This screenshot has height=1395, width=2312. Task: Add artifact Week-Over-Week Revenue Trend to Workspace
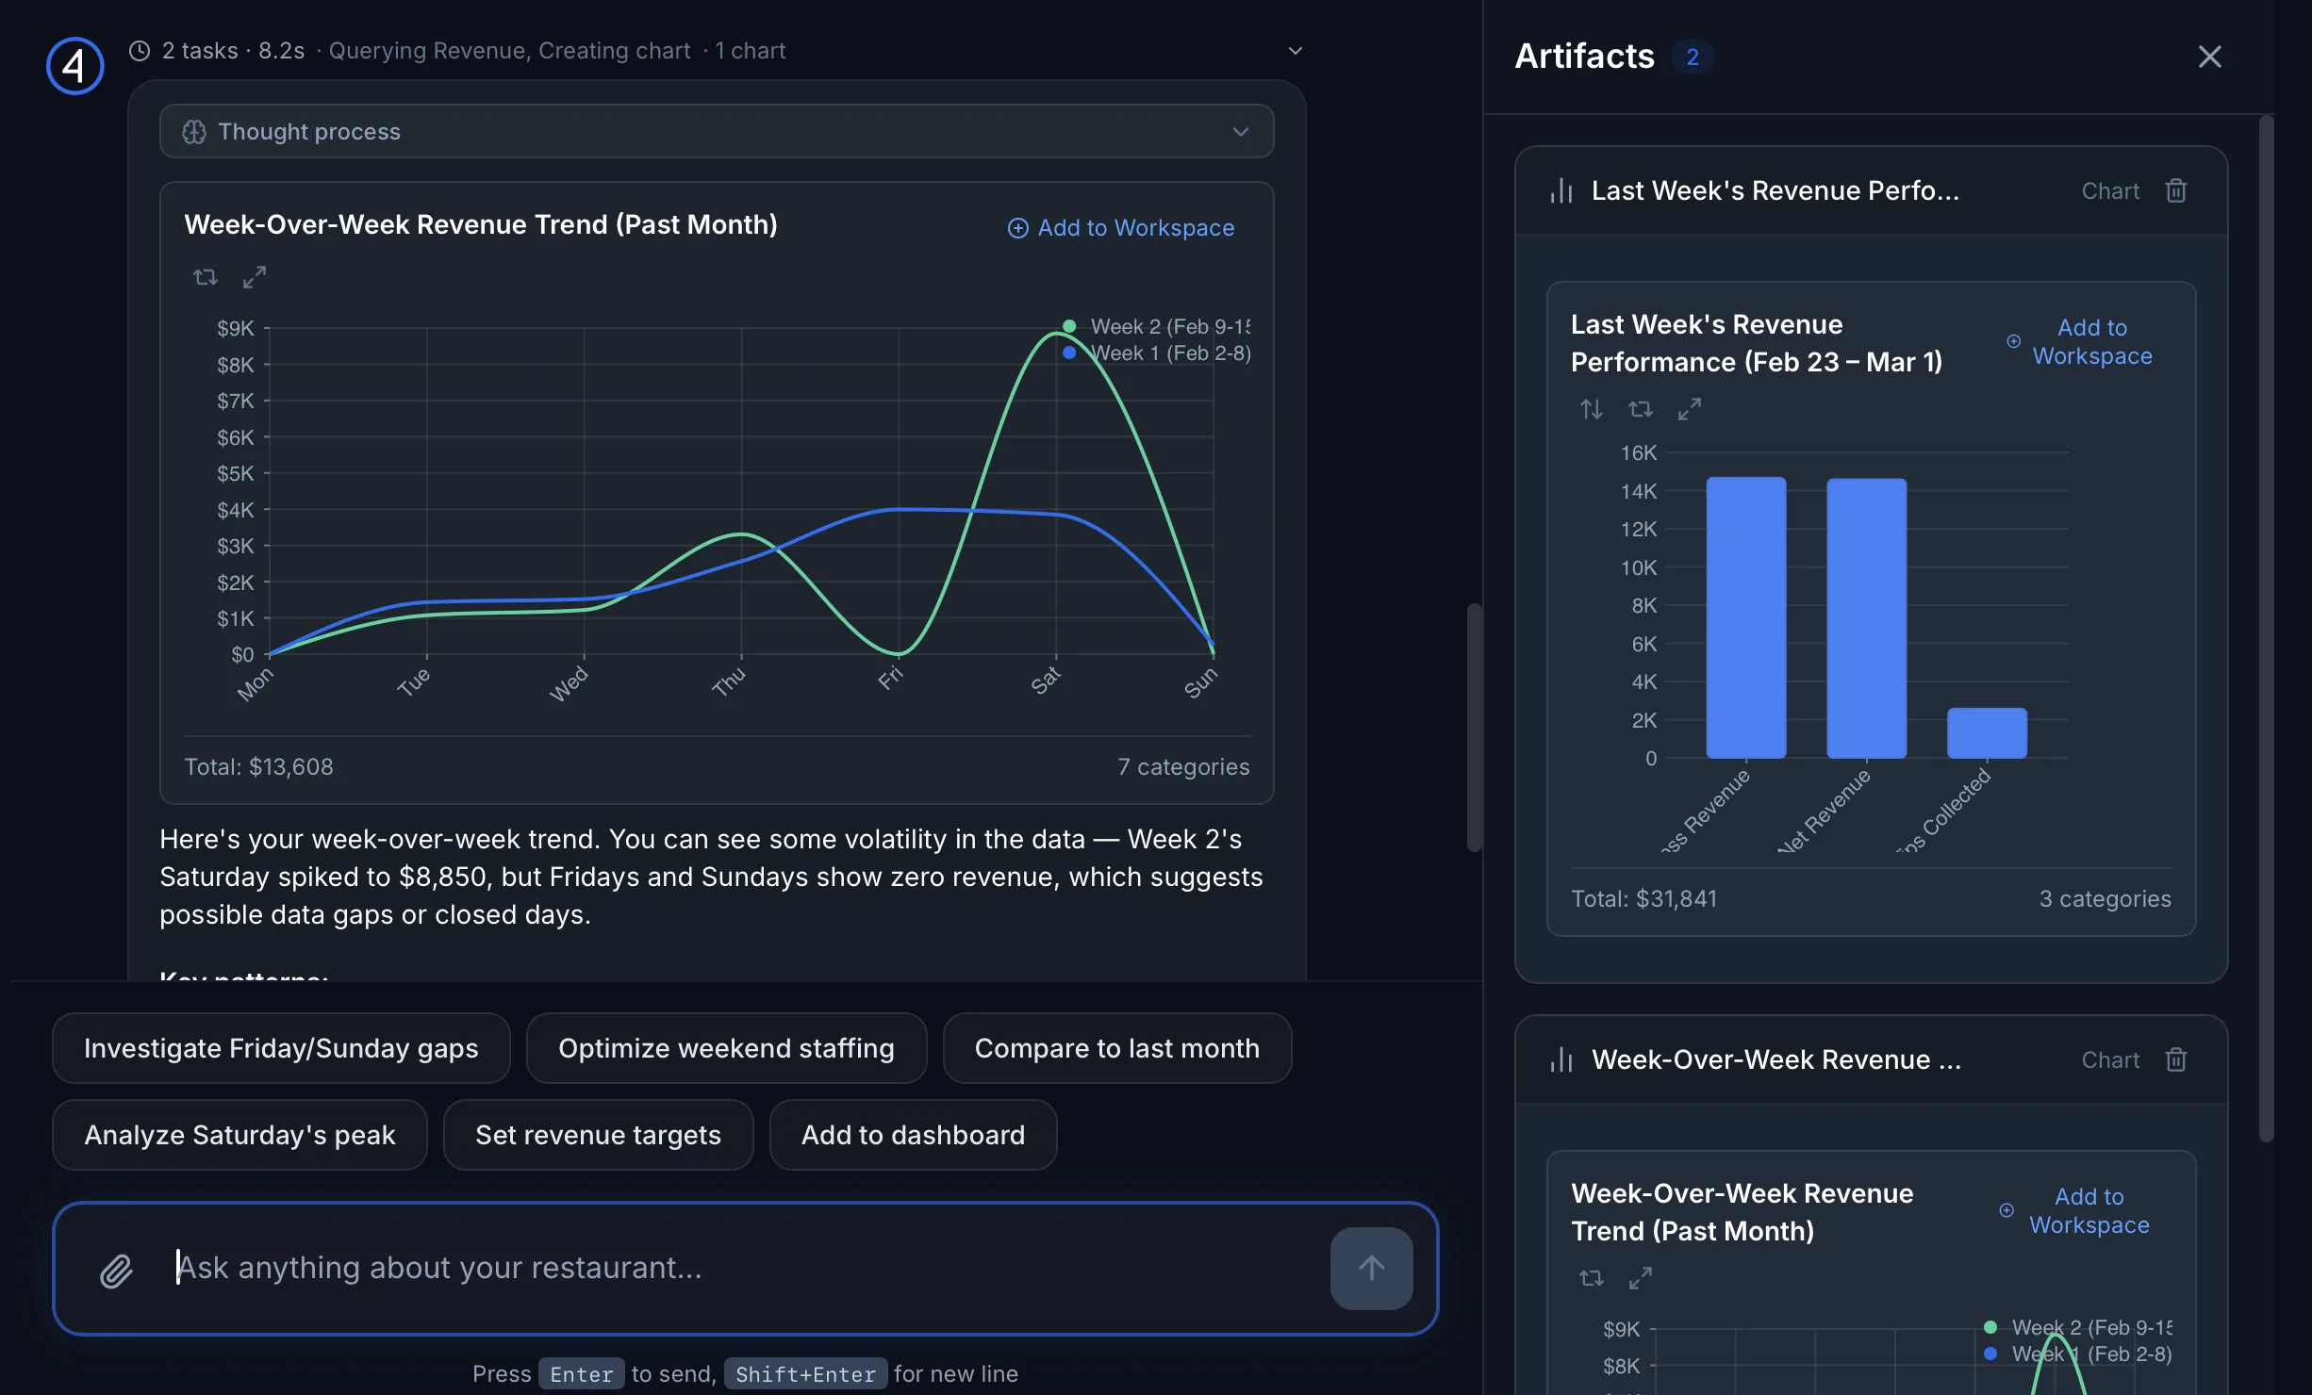(2075, 1210)
